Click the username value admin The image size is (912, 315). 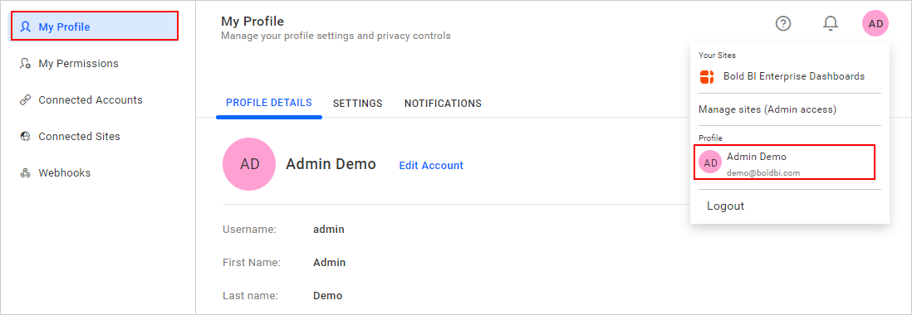[x=329, y=229]
